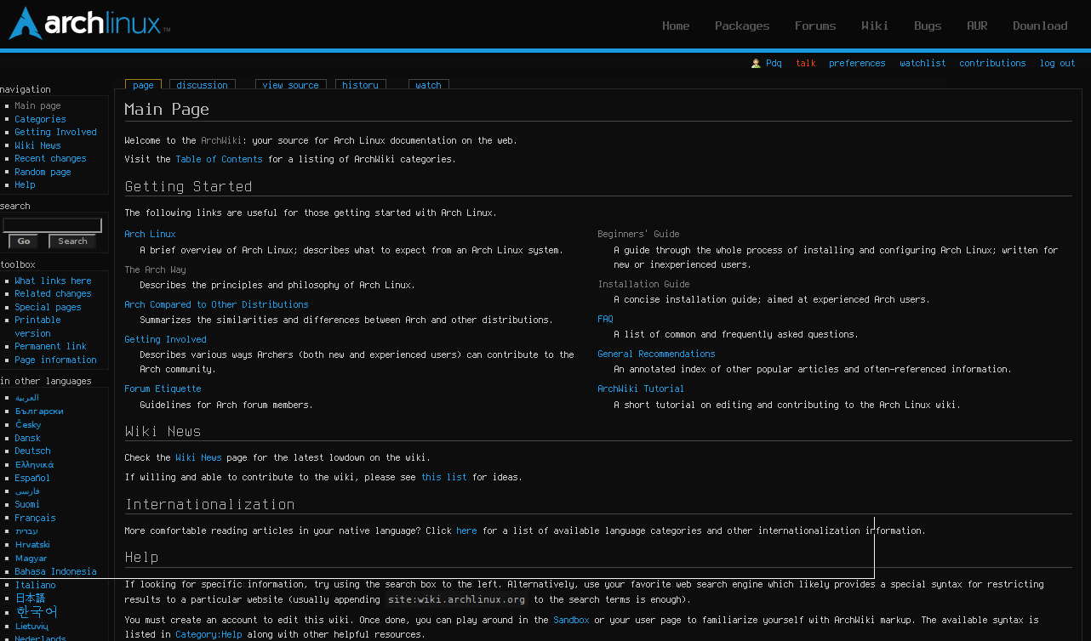
Task: Switch to the discussion tab
Action: 202,84
